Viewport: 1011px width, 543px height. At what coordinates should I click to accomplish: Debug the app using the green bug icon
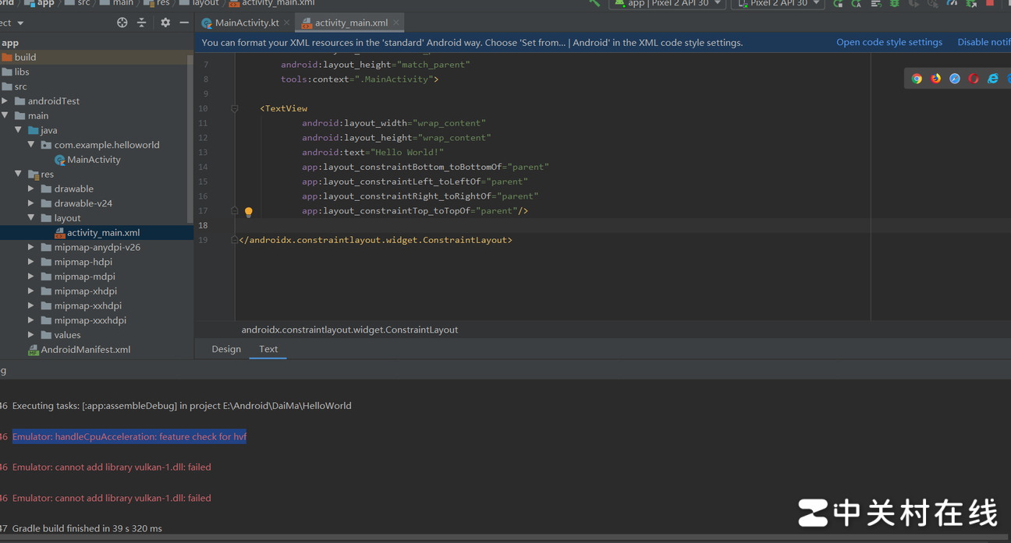pyautogui.click(x=895, y=4)
